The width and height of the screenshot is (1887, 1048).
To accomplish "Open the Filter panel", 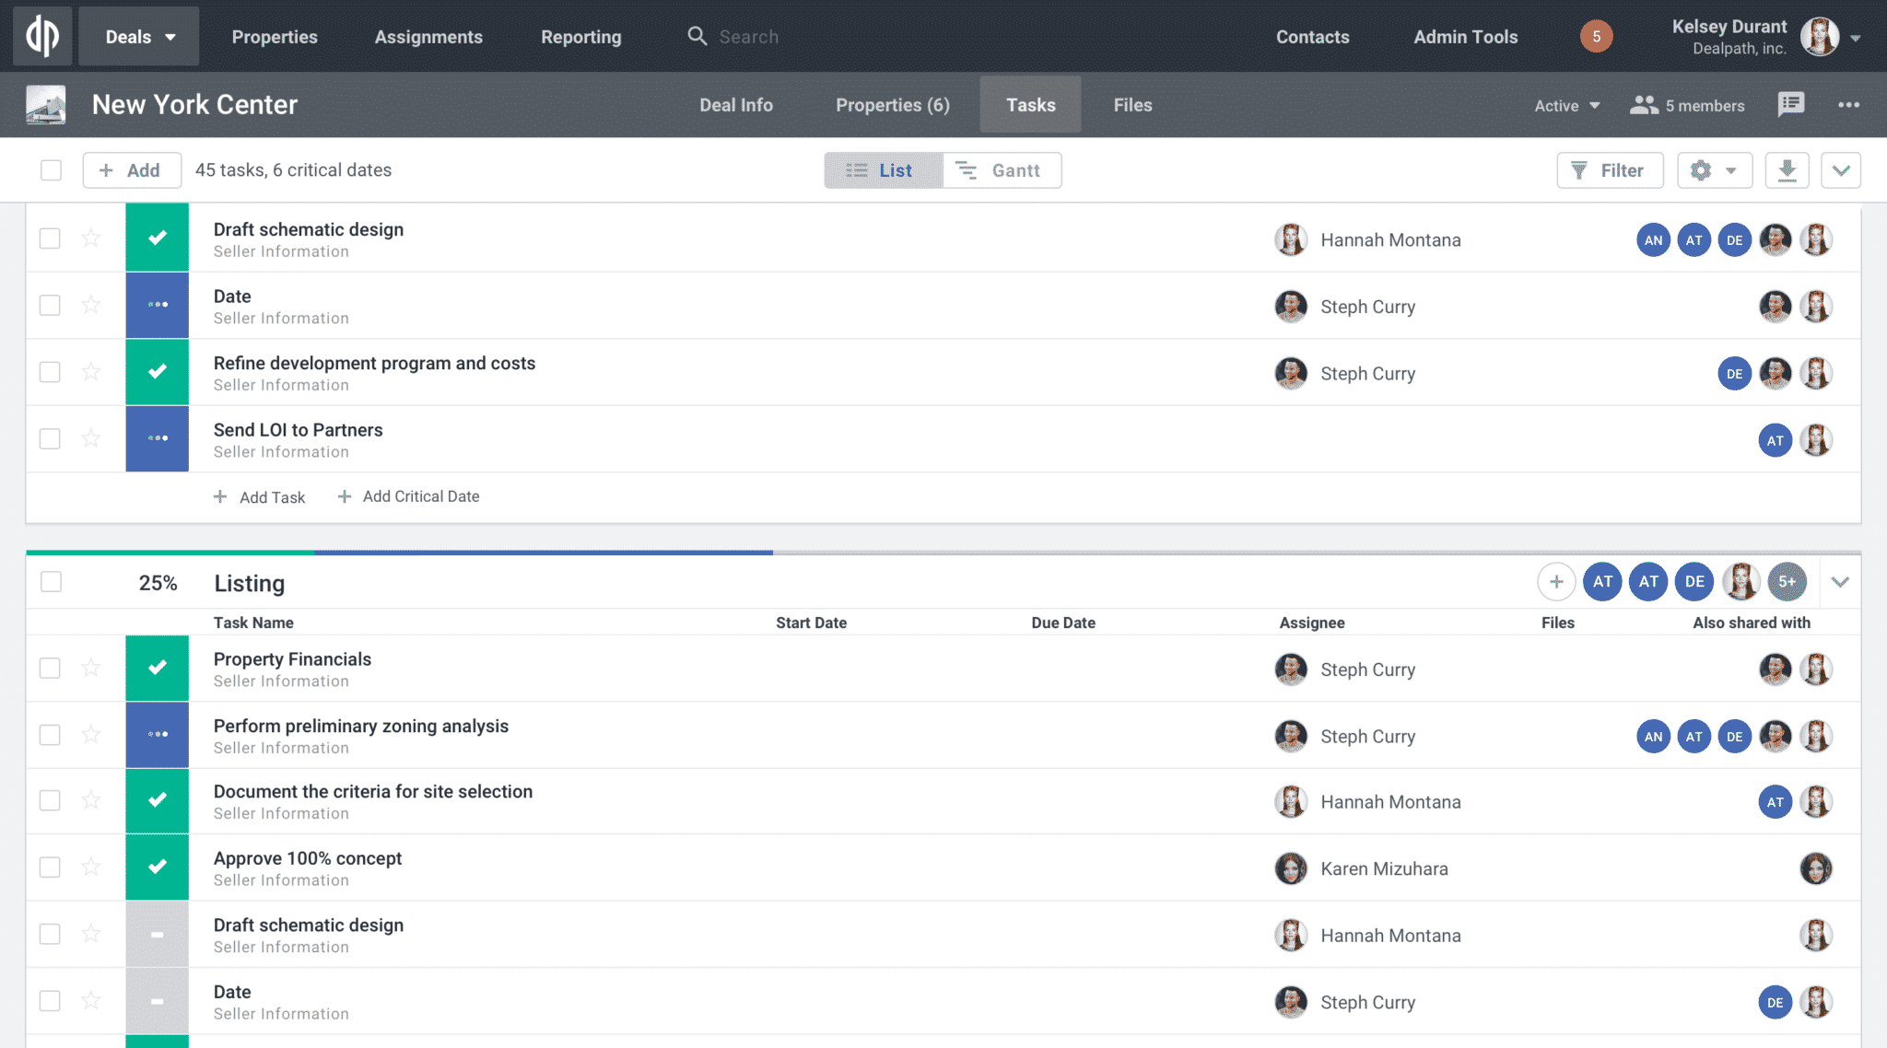I will [x=1609, y=170].
